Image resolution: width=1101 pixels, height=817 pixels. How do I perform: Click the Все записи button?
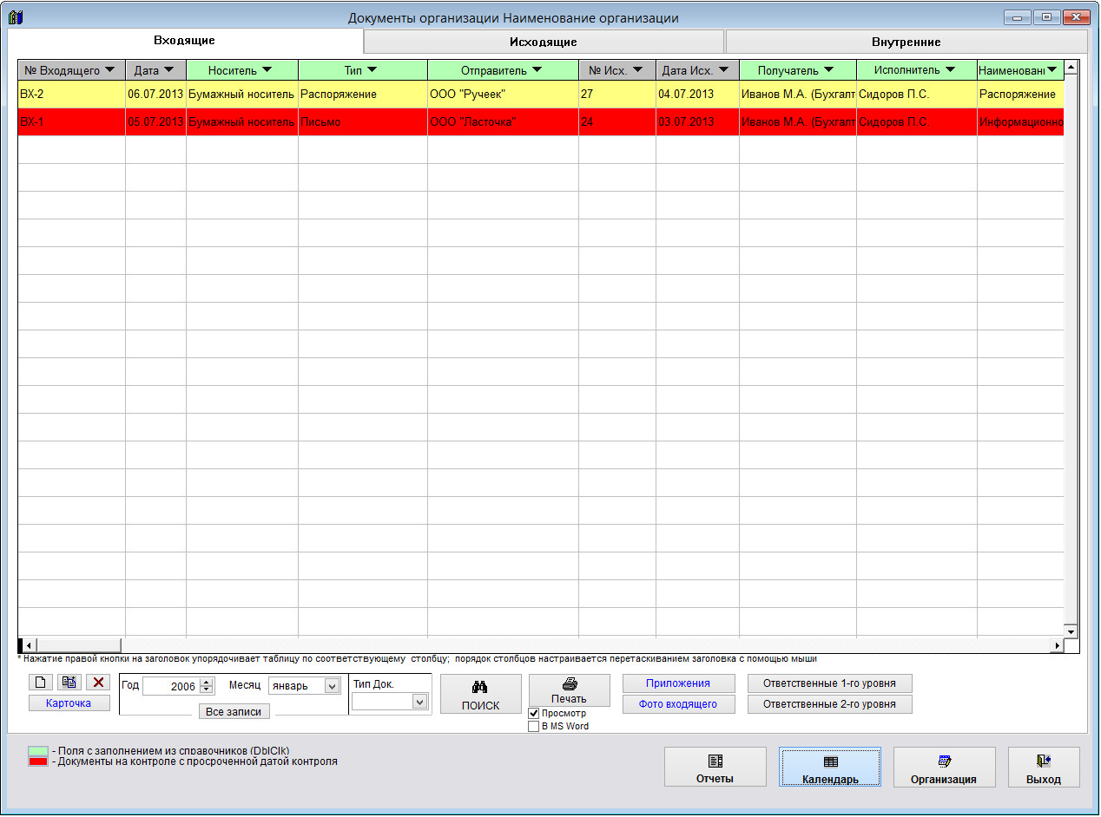[234, 711]
